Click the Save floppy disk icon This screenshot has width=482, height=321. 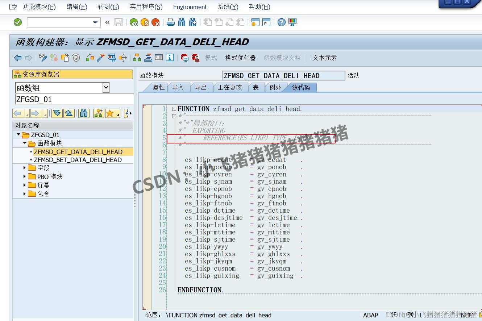coord(119,22)
